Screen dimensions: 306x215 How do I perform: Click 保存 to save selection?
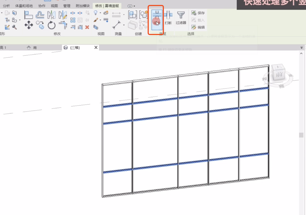click(x=198, y=13)
